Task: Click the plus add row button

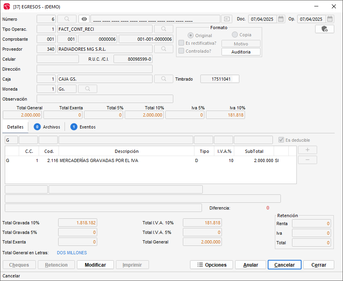Action: coord(308,150)
